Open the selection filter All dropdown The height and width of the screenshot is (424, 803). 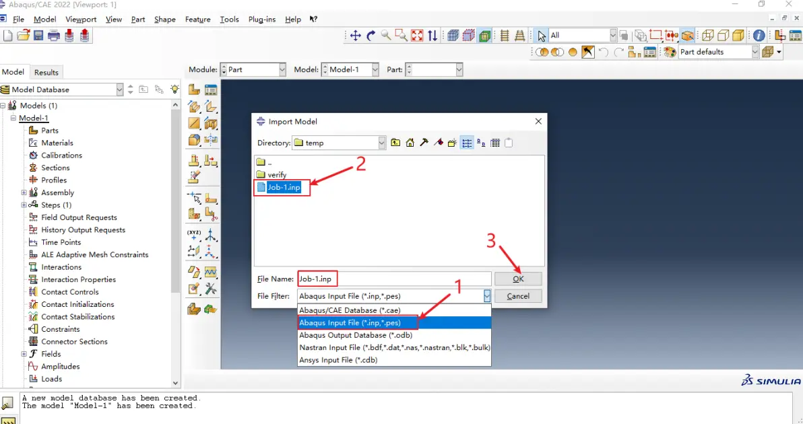613,35
